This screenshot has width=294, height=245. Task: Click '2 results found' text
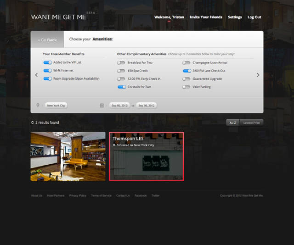point(47,122)
